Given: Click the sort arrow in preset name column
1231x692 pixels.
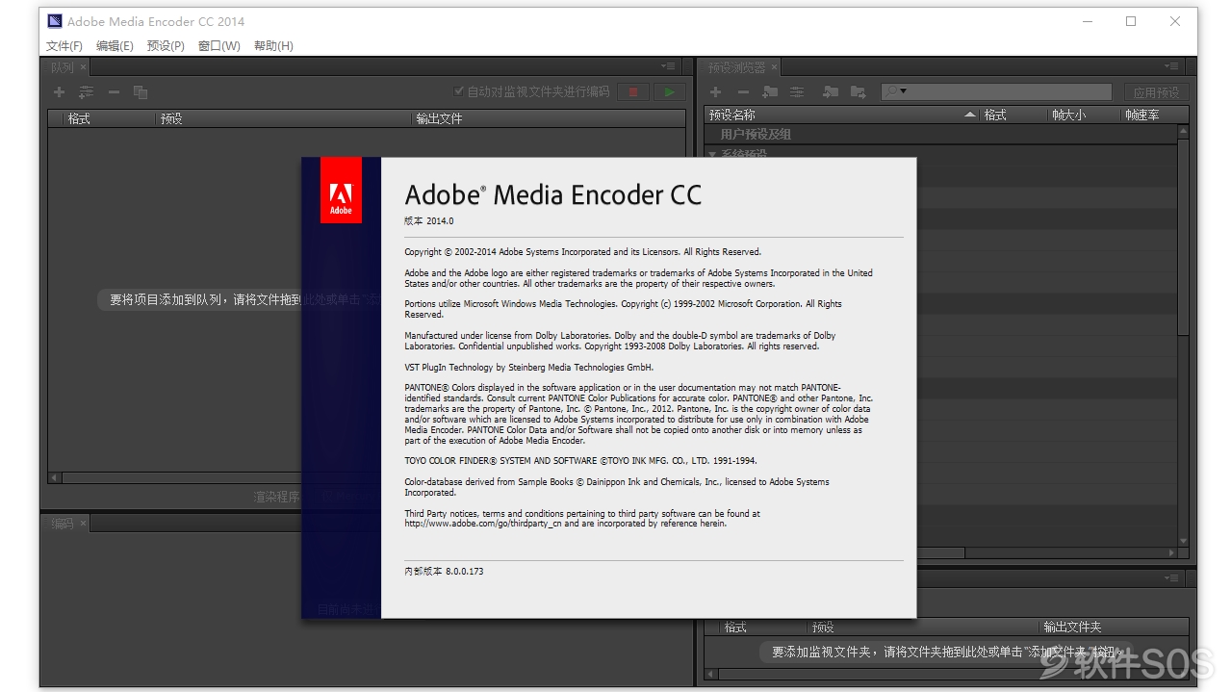Looking at the screenshot, I should (969, 115).
